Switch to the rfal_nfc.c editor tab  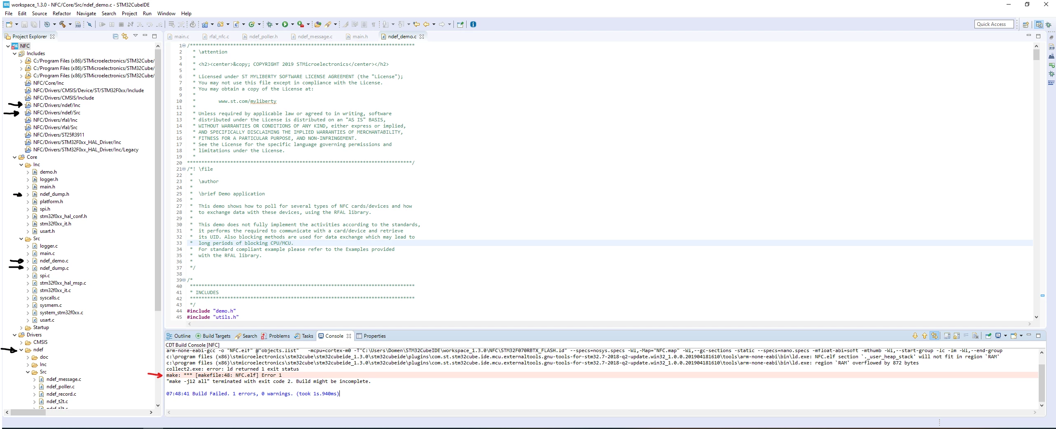[x=216, y=37]
